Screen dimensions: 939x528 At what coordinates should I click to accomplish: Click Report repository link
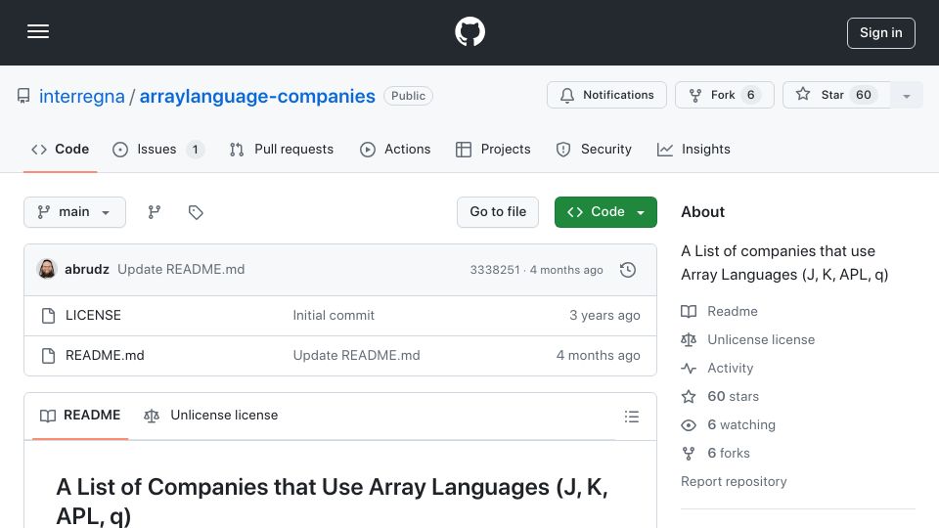(x=734, y=481)
